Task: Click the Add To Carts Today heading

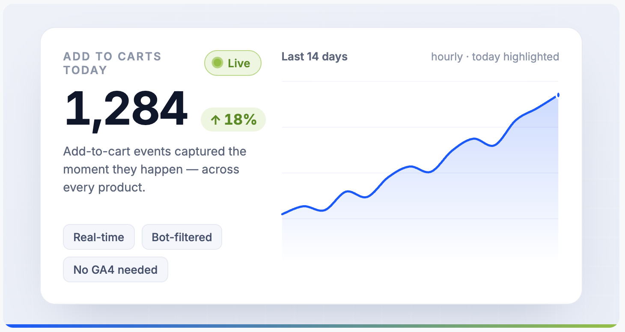Action: 112,63
